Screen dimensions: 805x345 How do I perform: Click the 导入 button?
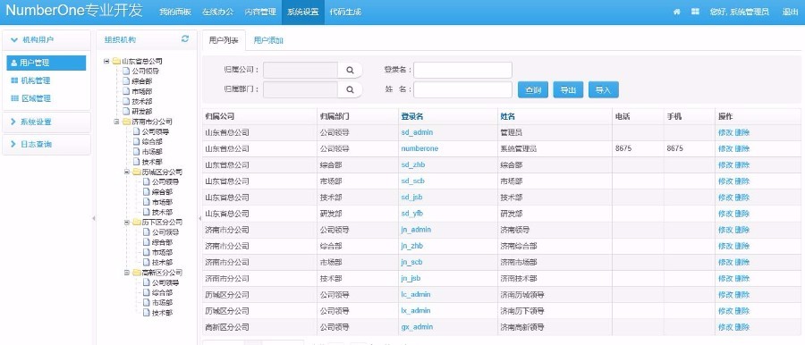[x=603, y=90]
